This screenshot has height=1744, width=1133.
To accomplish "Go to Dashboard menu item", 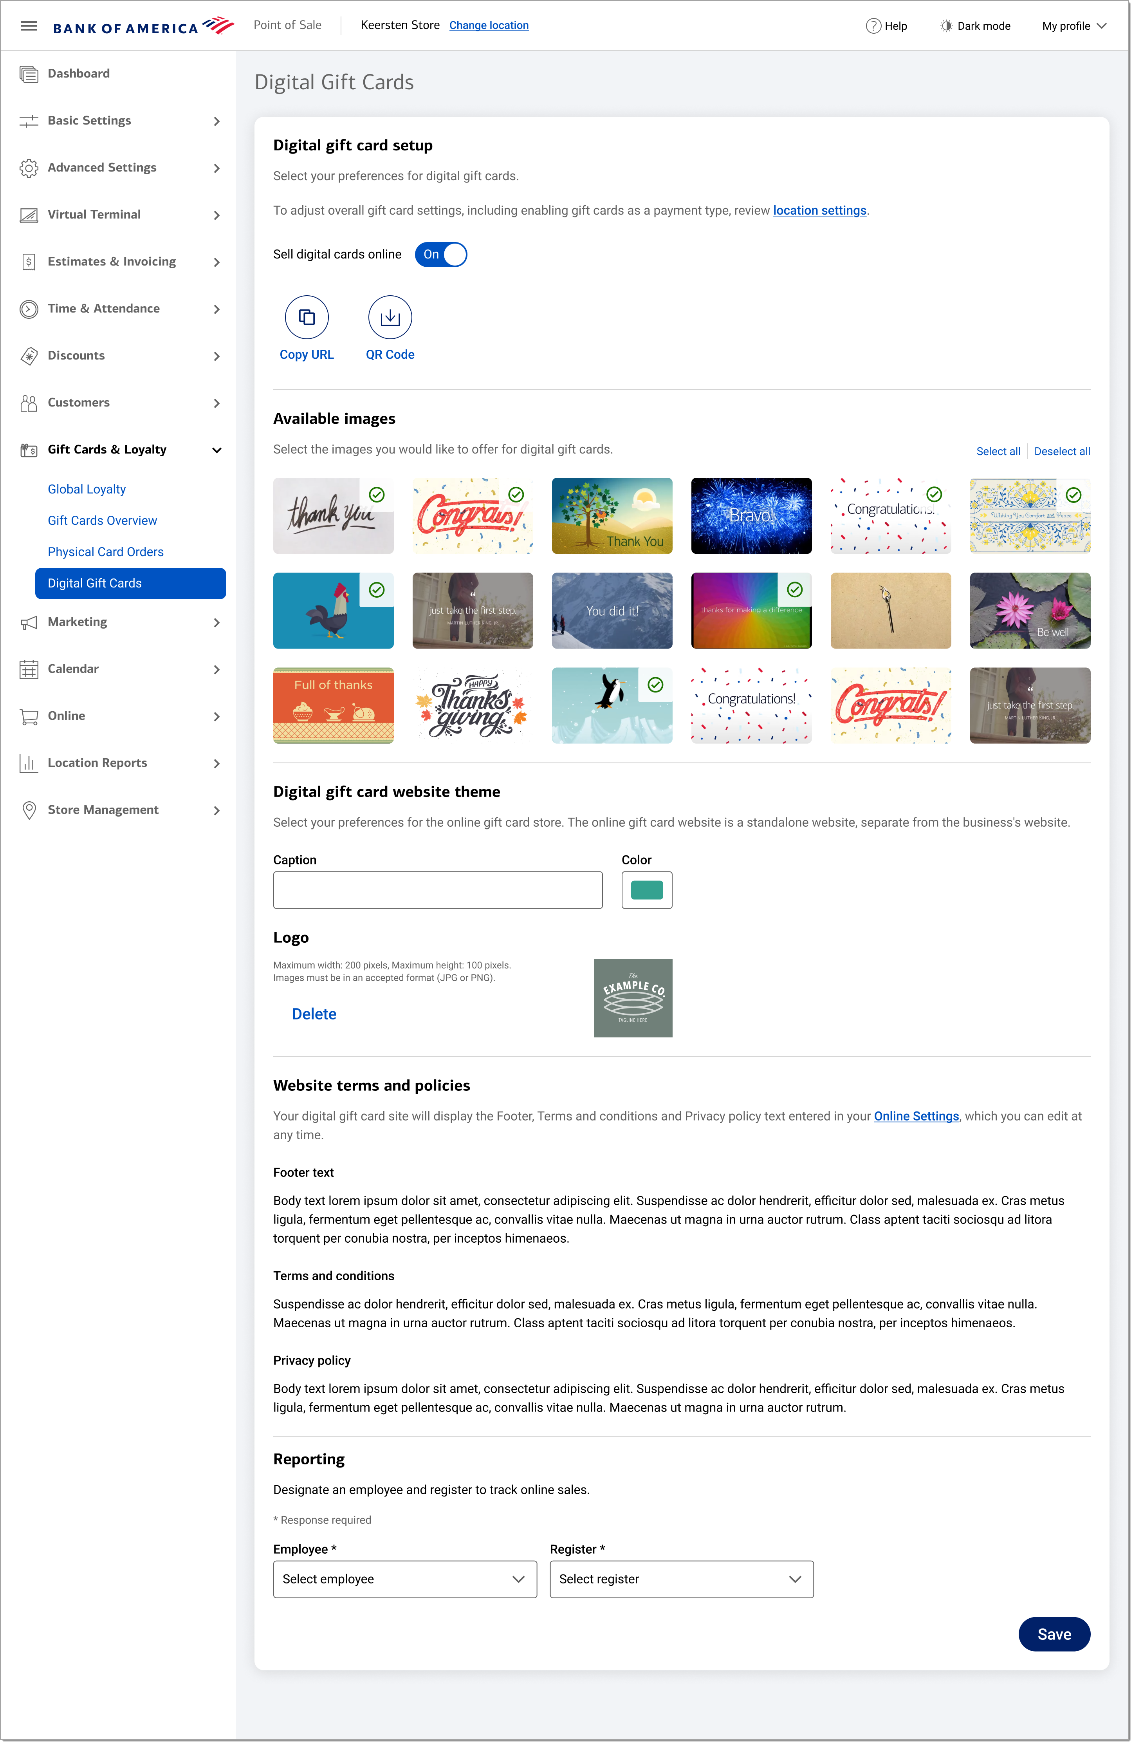I will 78,73.
